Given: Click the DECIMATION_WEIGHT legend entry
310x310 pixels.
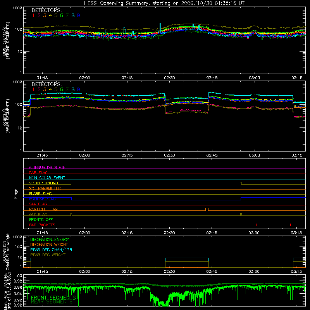Looking at the screenshot, I should (x=49, y=245).
